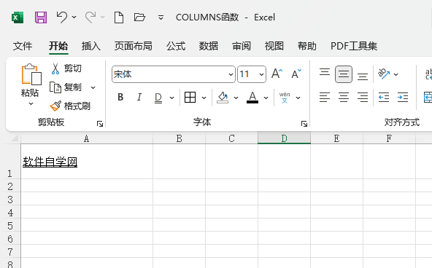Decrease font size with smaller A icon

pos(296,74)
